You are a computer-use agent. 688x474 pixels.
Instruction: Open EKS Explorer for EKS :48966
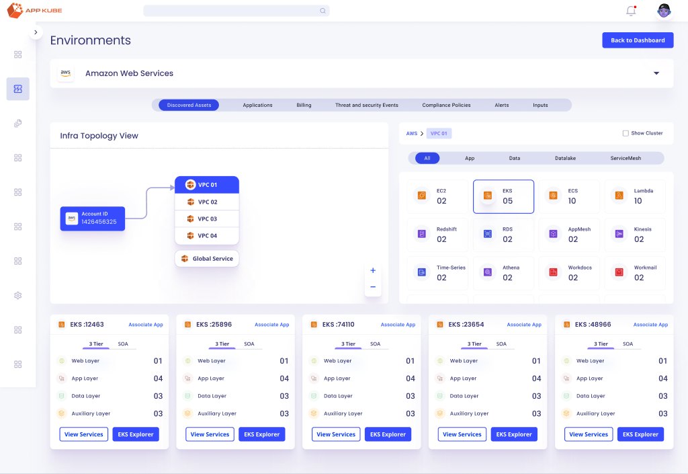(x=640, y=434)
